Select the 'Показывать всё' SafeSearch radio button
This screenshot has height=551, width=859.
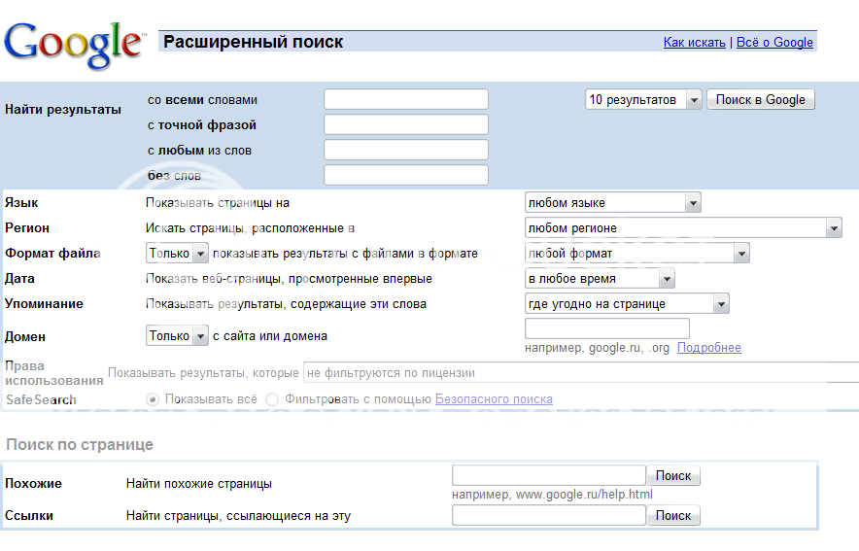[152, 399]
